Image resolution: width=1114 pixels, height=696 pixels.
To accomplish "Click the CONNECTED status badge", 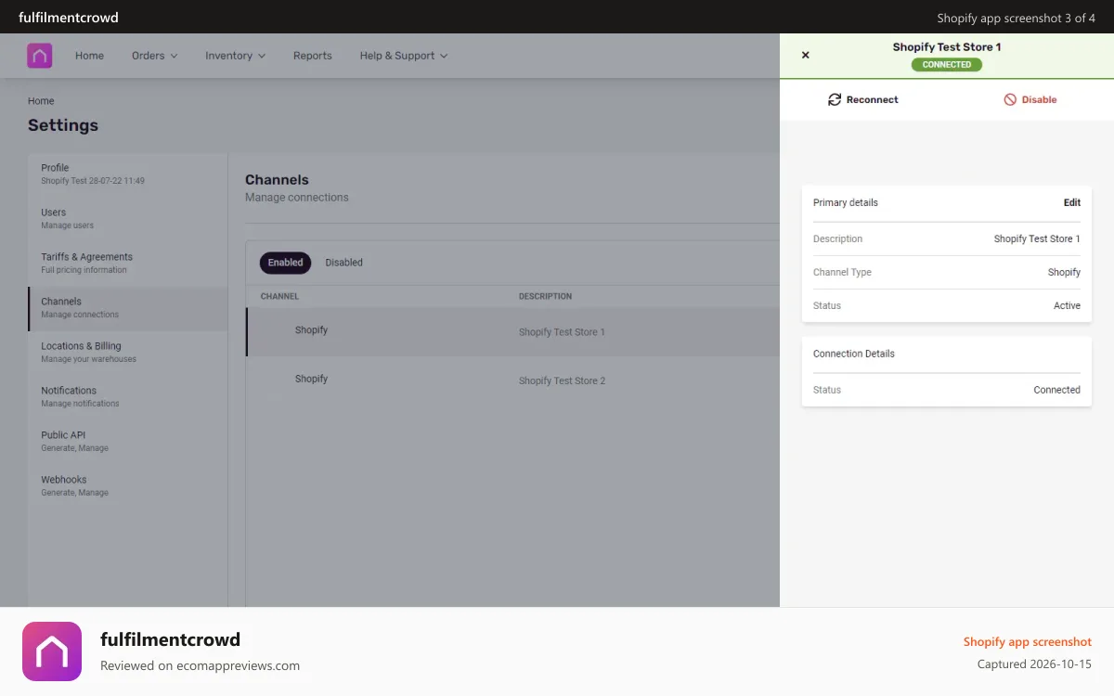I will tap(947, 65).
